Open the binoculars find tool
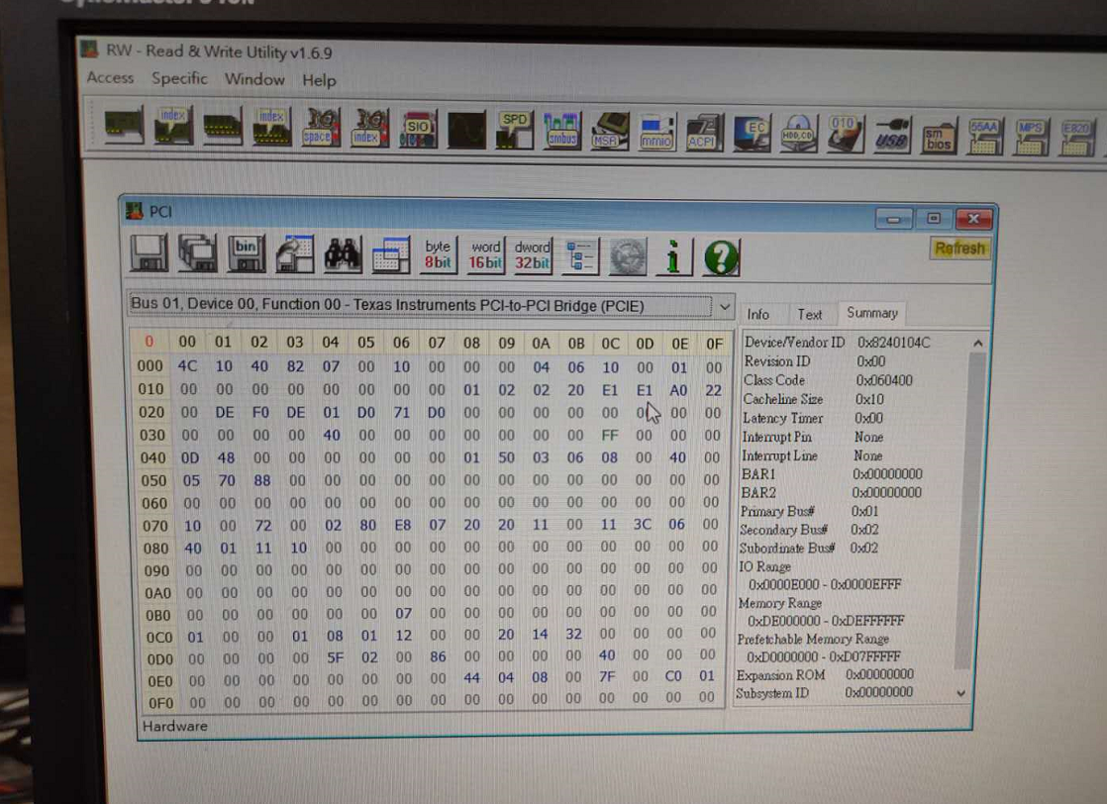 click(x=343, y=254)
